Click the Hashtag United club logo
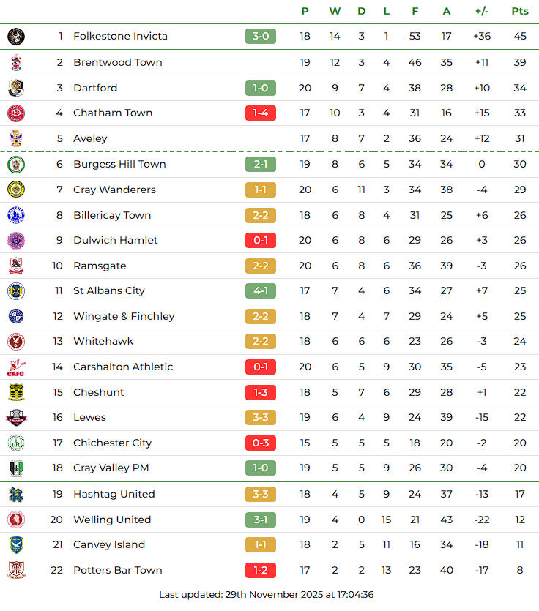Viewport: 539px width, 611px height. click(x=16, y=494)
